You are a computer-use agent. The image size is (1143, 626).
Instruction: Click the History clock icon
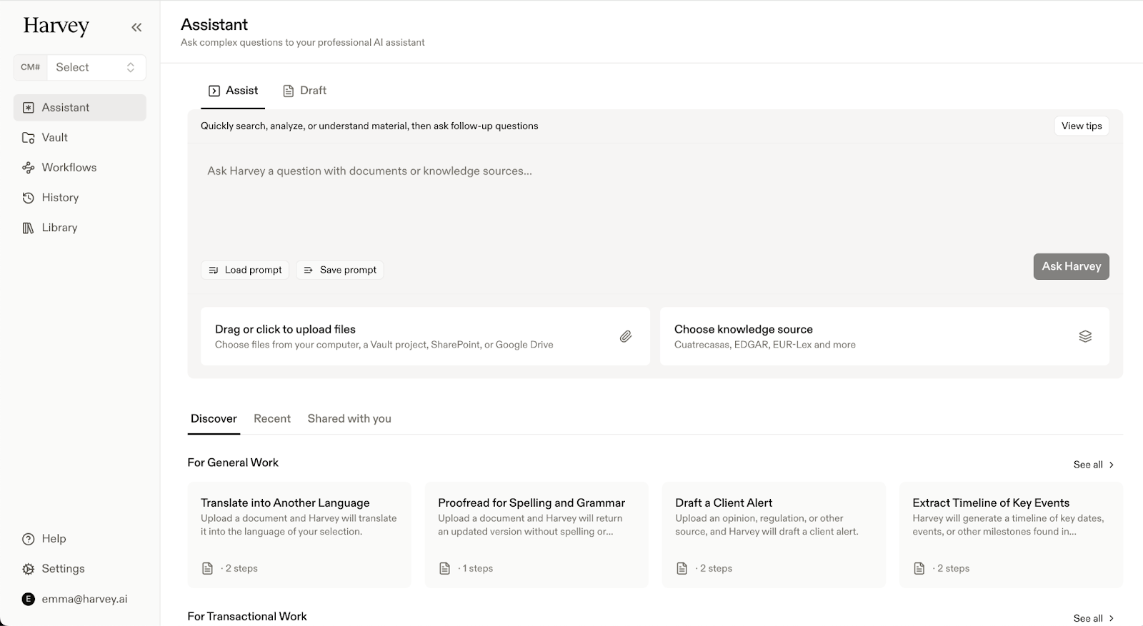29,198
